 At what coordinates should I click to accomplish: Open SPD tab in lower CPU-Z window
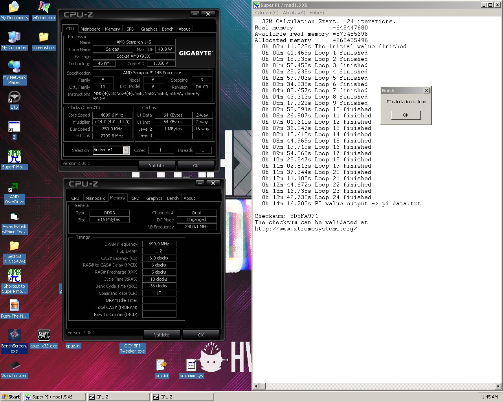tap(136, 198)
